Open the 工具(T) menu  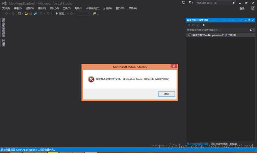(66, 8)
